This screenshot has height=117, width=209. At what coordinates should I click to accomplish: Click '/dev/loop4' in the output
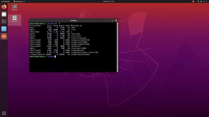(x=35, y=52)
